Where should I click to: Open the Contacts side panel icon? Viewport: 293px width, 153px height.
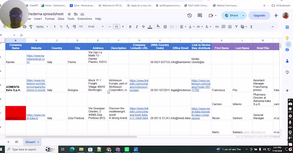coord(287,61)
